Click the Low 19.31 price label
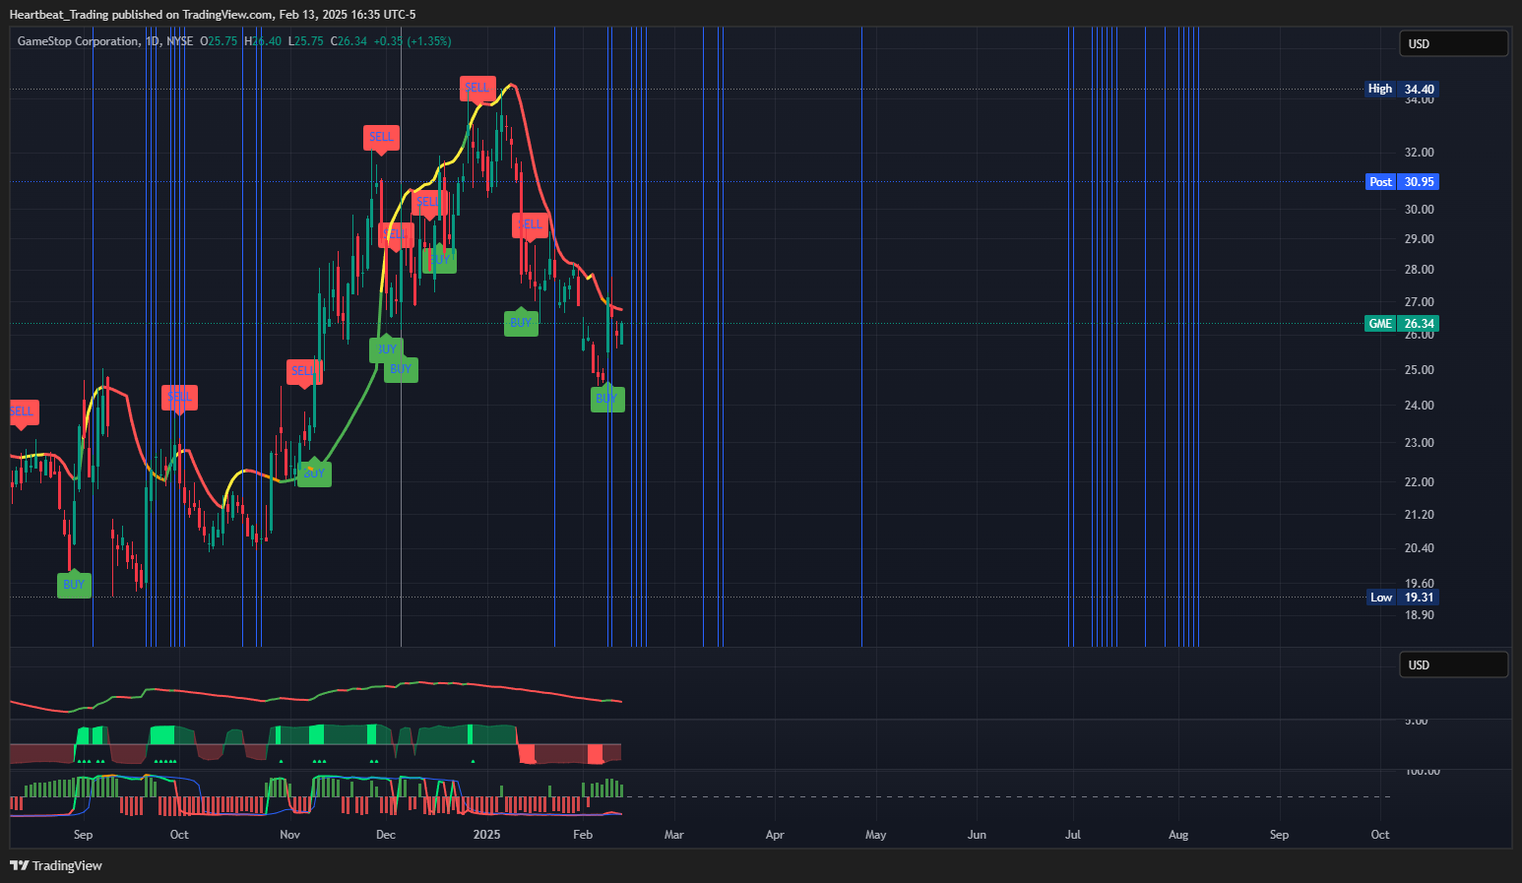 pos(1402,598)
